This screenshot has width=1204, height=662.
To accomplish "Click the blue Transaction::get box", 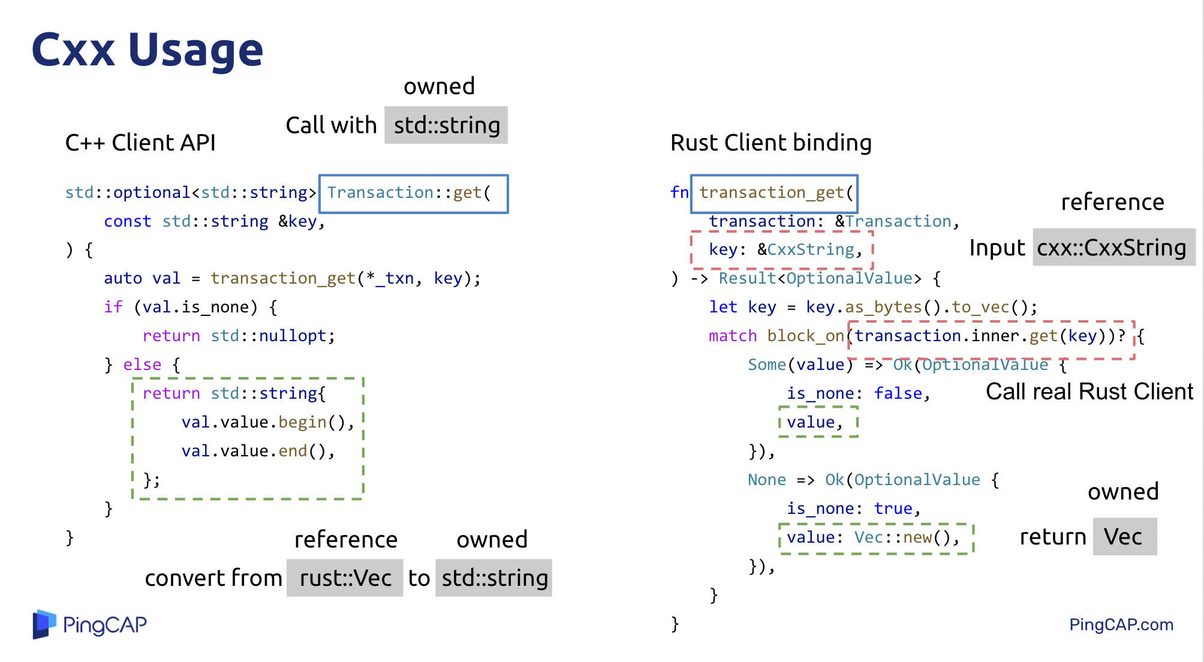I will coord(413,194).
